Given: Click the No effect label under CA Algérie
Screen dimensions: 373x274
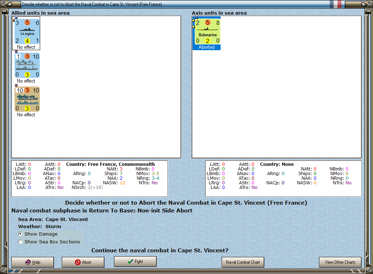Looking at the screenshot, I should 26,47.
